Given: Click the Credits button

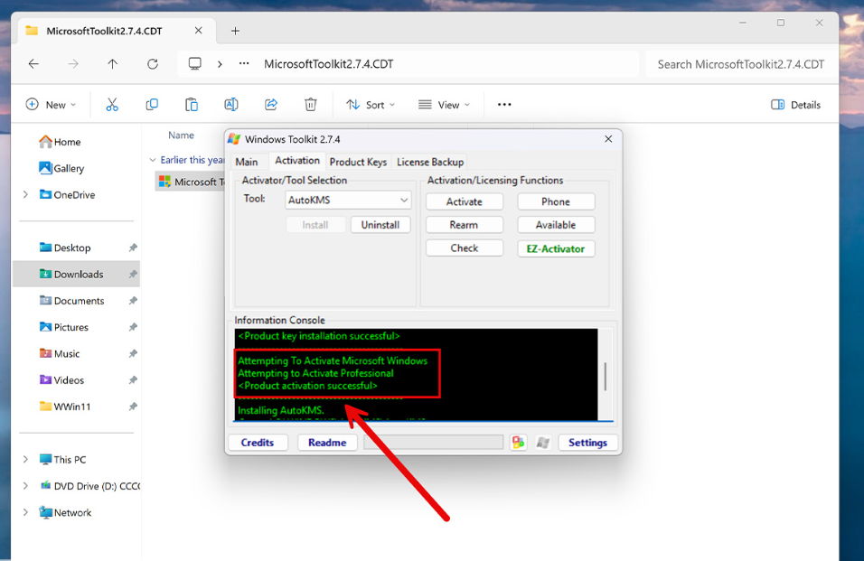Looking at the screenshot, I should click(x=258, y=443).
